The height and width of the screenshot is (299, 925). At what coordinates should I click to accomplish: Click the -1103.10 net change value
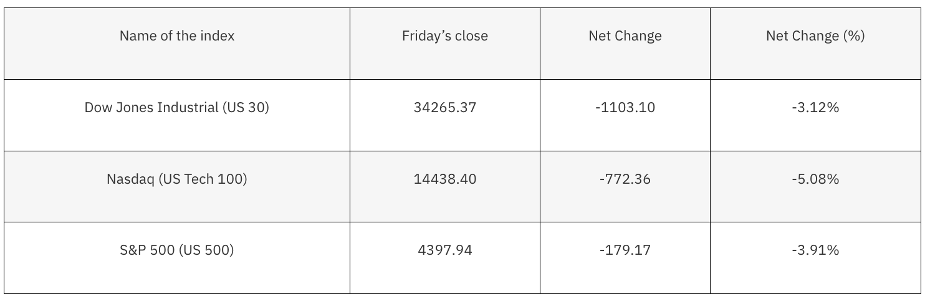[625, 108]
